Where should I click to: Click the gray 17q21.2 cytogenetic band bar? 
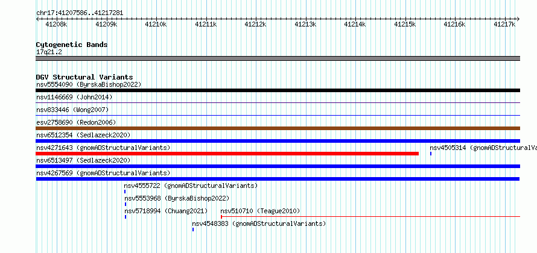point(278,58)
